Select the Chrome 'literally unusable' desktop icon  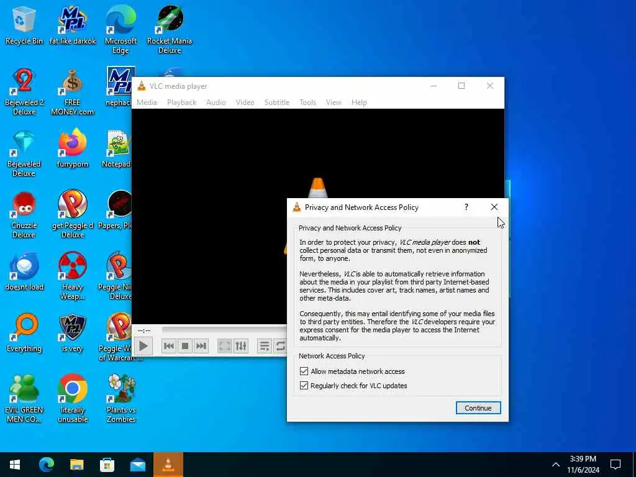73,399
